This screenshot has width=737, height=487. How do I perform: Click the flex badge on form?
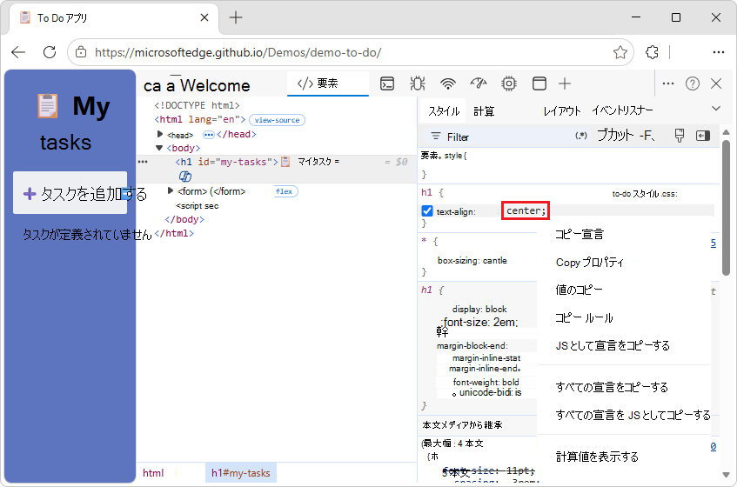(x=284, y=191)
